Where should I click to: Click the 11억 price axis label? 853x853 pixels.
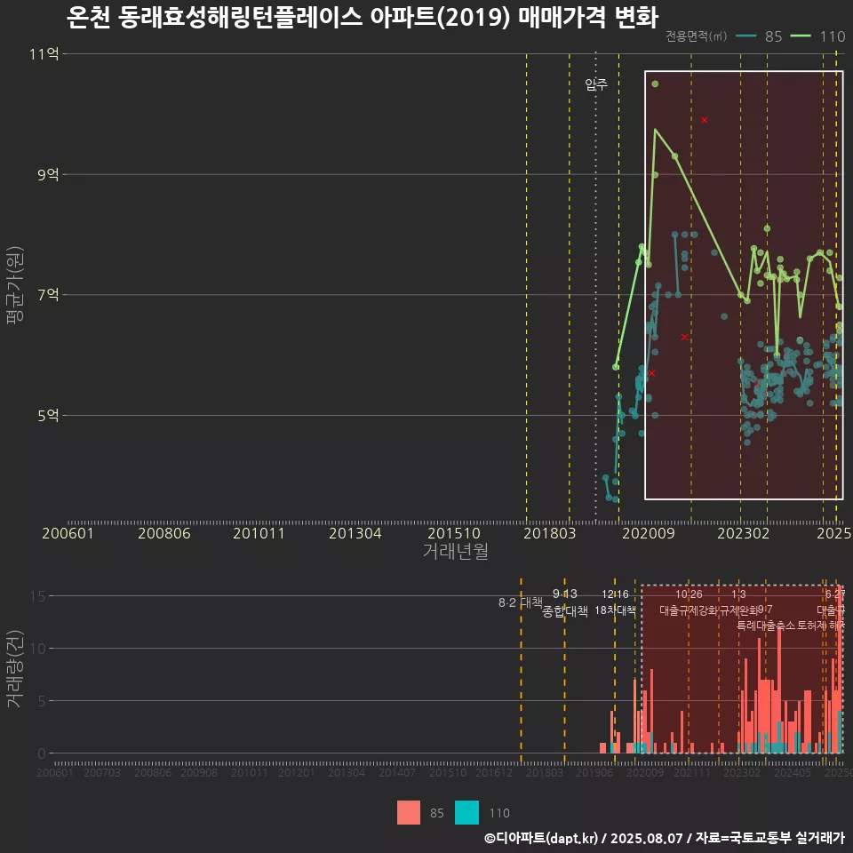click(44, 54)
